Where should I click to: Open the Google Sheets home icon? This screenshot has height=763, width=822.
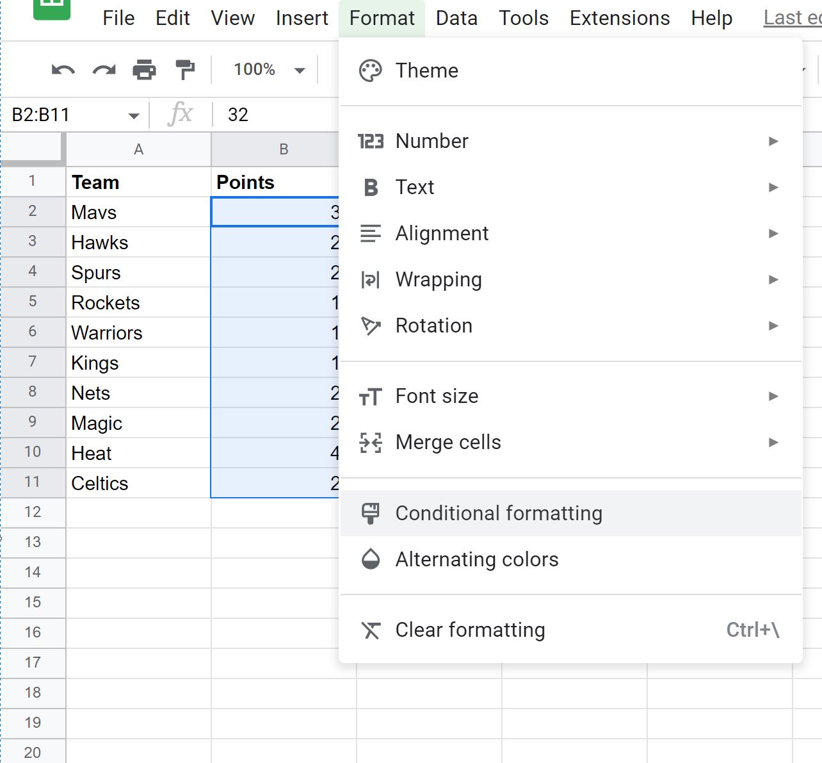click(51, 8)
